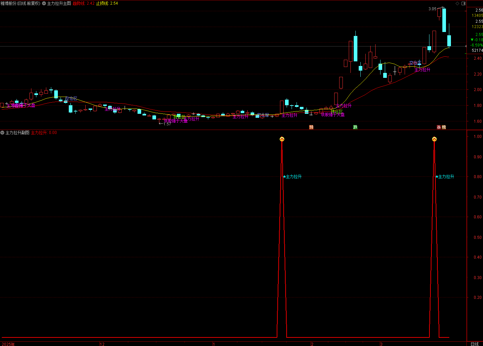483x346 pixels.
Task: Click the red 主力拉升: 0.00 sub-chart value
Action: click(x=44, y=133)
